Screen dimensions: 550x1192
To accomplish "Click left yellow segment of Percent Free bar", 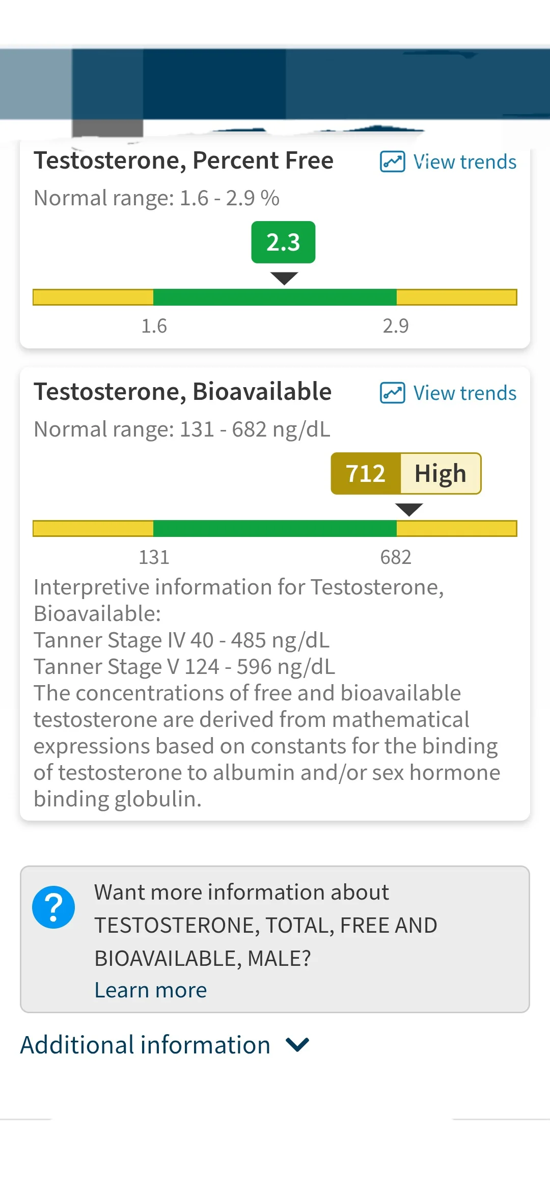I will coord(93,297).
